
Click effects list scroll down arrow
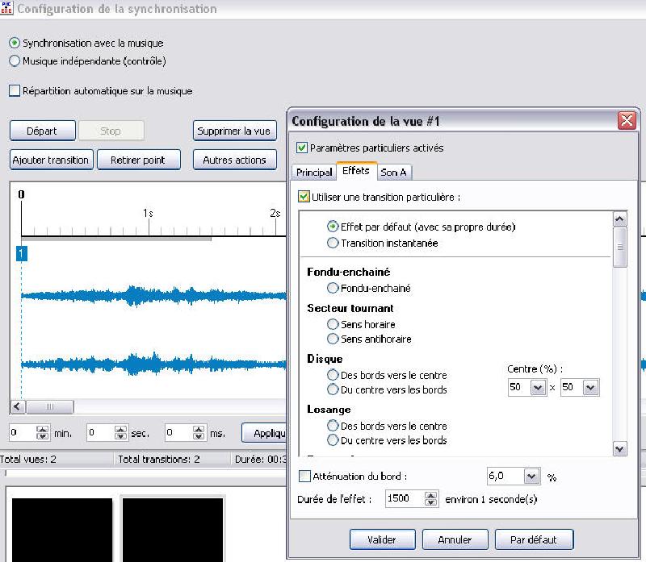coord(619,448)
